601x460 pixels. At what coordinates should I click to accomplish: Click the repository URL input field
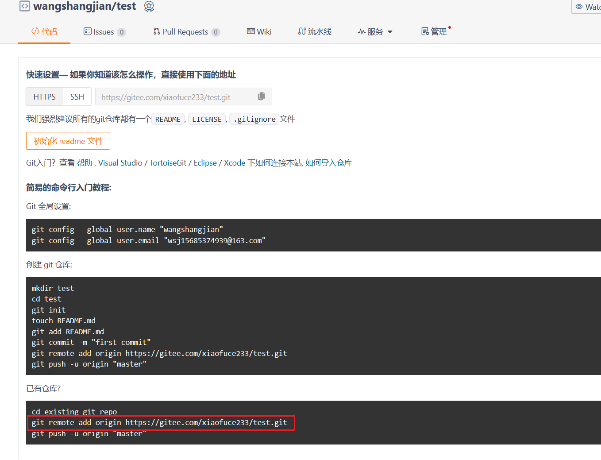point(175,97)
